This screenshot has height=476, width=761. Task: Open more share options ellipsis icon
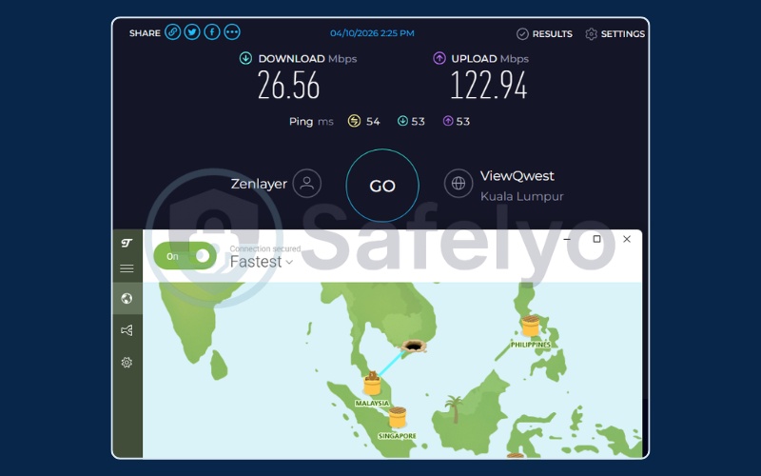[232, 32]
